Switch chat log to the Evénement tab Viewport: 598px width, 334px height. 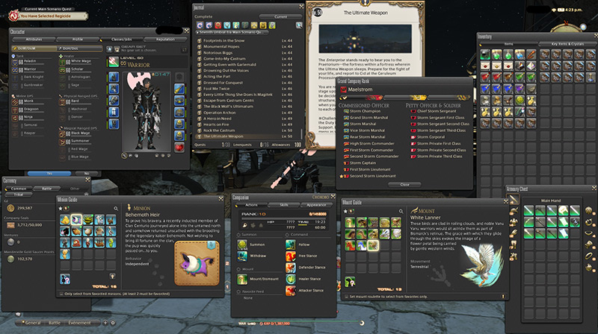click(80, 323)
